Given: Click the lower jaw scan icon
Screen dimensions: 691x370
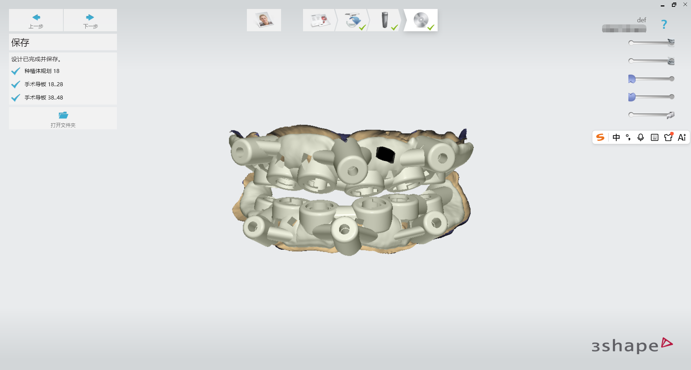Looking at the screenshot, I should click(x=671, y=61).
